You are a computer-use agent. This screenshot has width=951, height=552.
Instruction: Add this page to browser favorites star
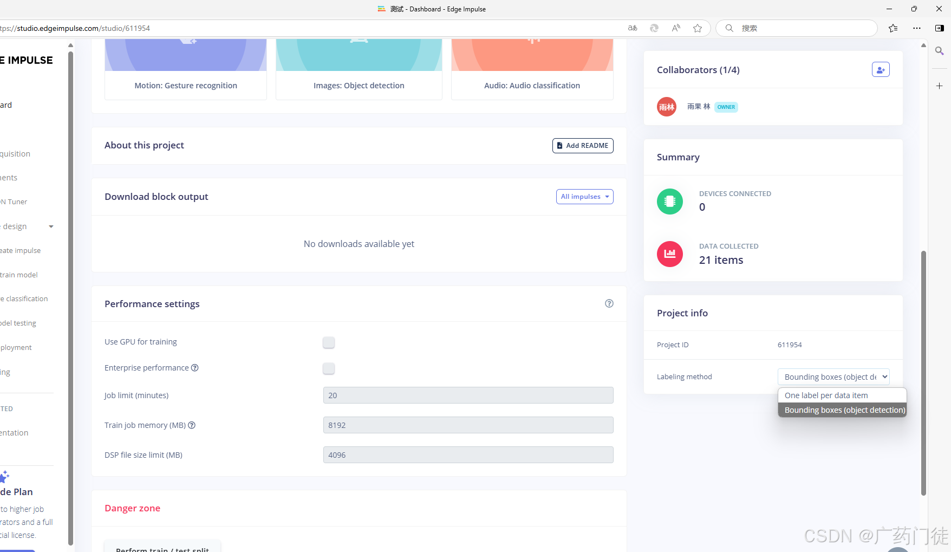coord(698,28)
